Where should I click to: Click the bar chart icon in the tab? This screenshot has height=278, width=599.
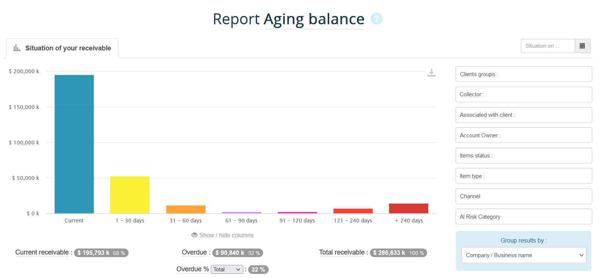pyautogui.click(x=17, y=48)
